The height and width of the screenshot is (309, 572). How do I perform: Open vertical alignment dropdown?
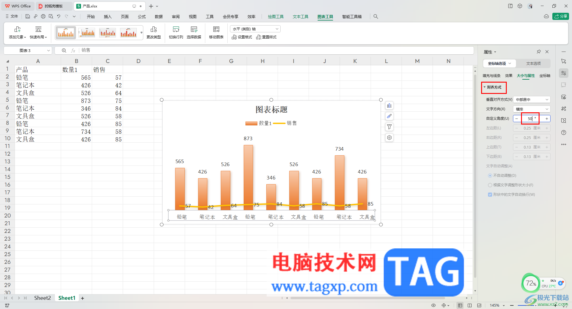532,100
